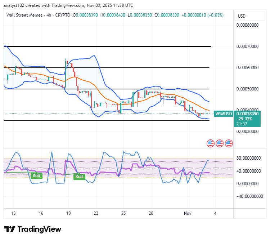Click the date 16 on the time axis

coord(41,213)
